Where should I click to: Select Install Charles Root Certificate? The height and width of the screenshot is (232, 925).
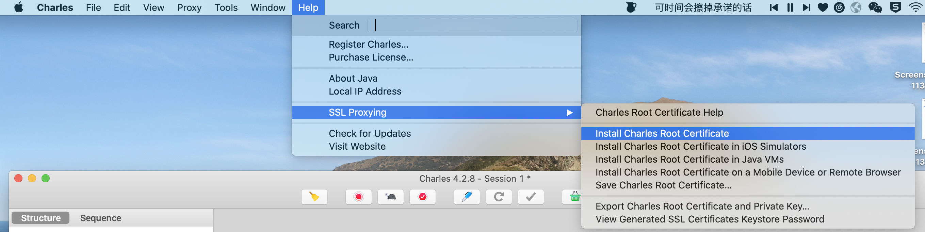(x=662, y=134)
